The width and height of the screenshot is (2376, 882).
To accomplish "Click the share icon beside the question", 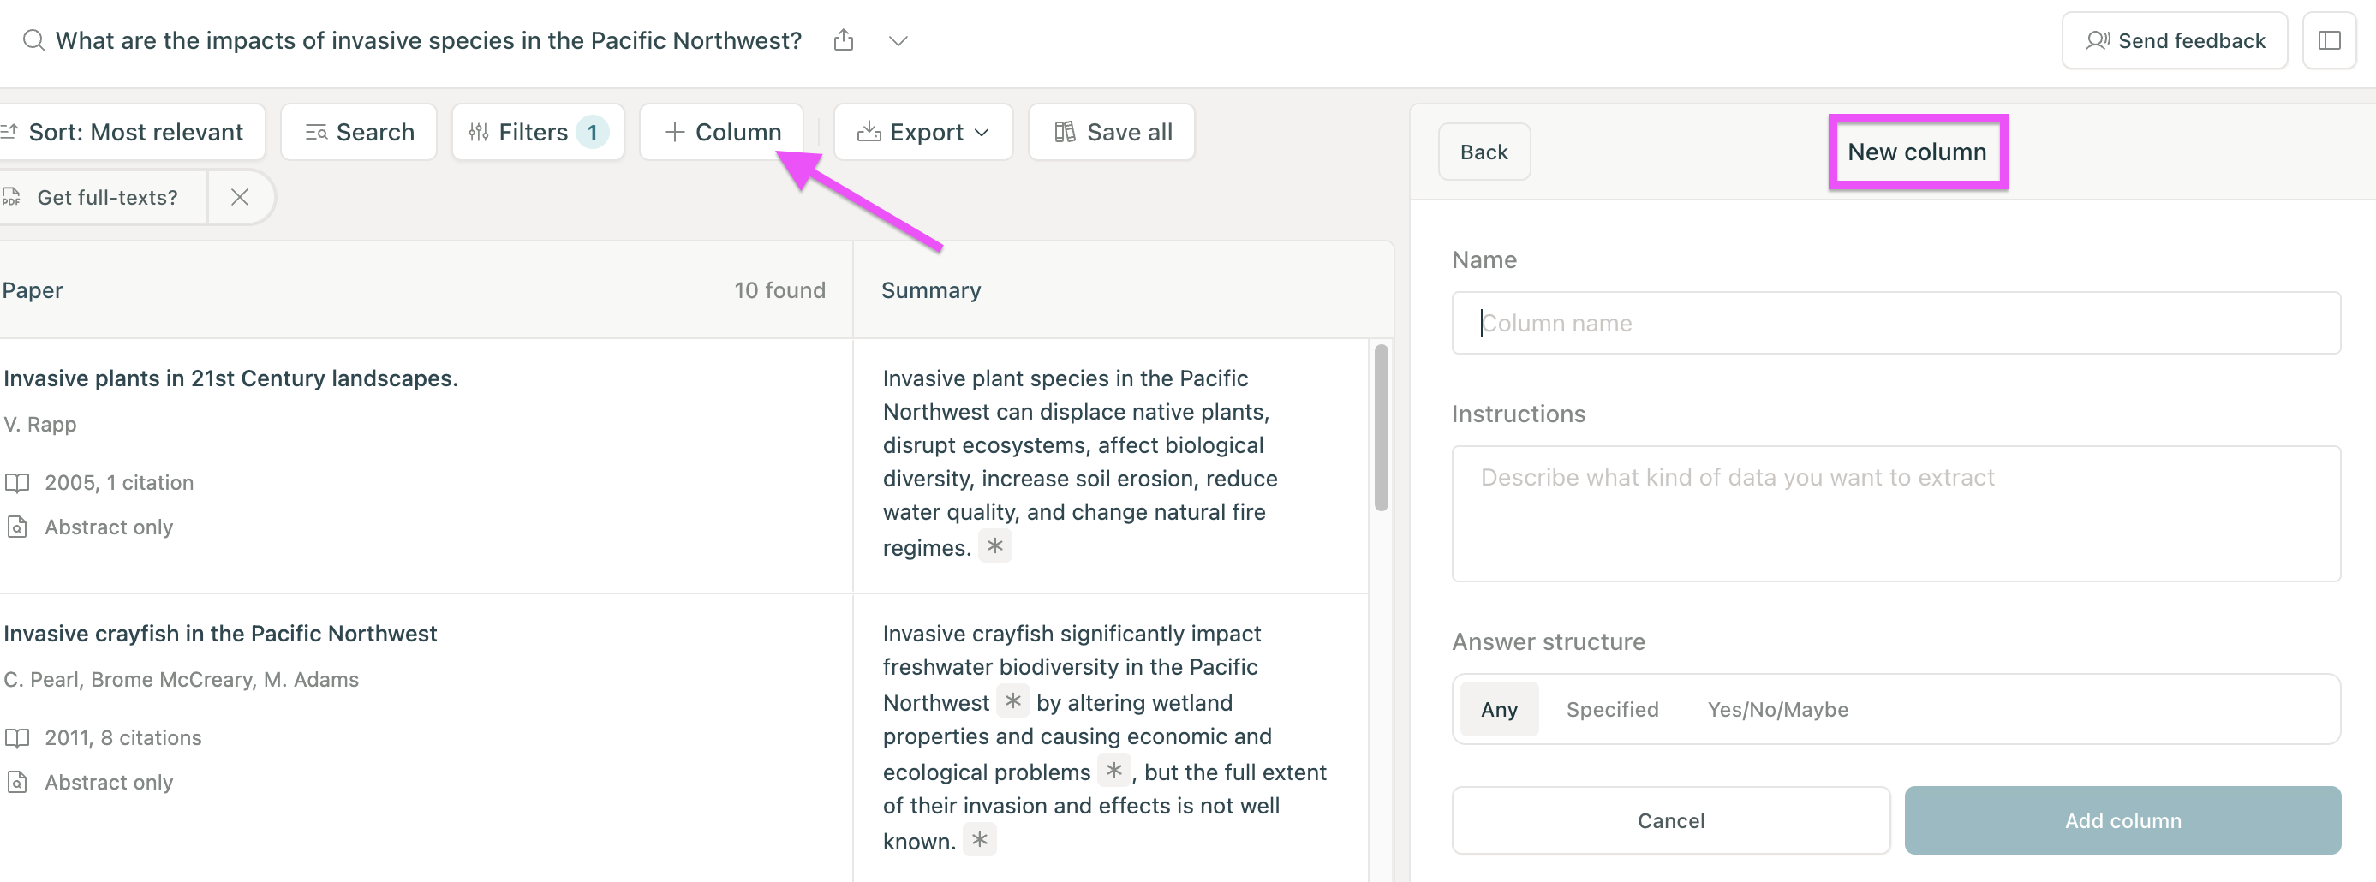I will coord(843,40).
